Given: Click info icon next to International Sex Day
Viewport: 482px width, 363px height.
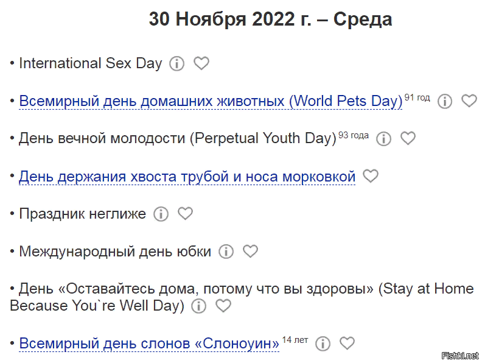Looking at the screenshot, I should [176, 63].
